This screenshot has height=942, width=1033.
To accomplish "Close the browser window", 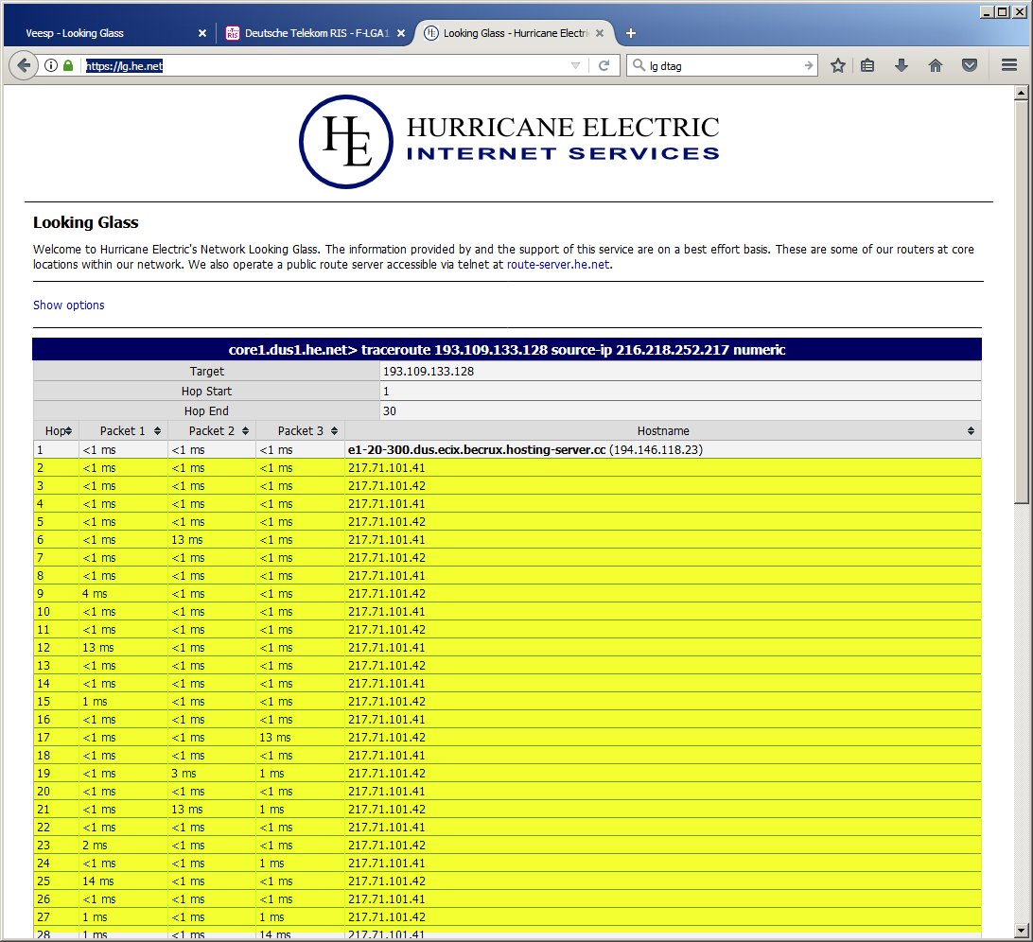I will coord(1017,12).
